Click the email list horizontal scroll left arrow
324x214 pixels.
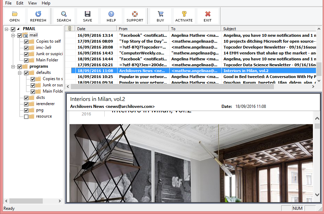point(68,87)
